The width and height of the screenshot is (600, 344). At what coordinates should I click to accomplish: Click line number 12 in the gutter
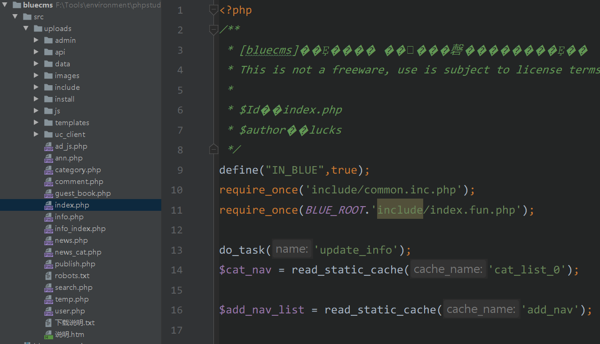click(177, 230)
